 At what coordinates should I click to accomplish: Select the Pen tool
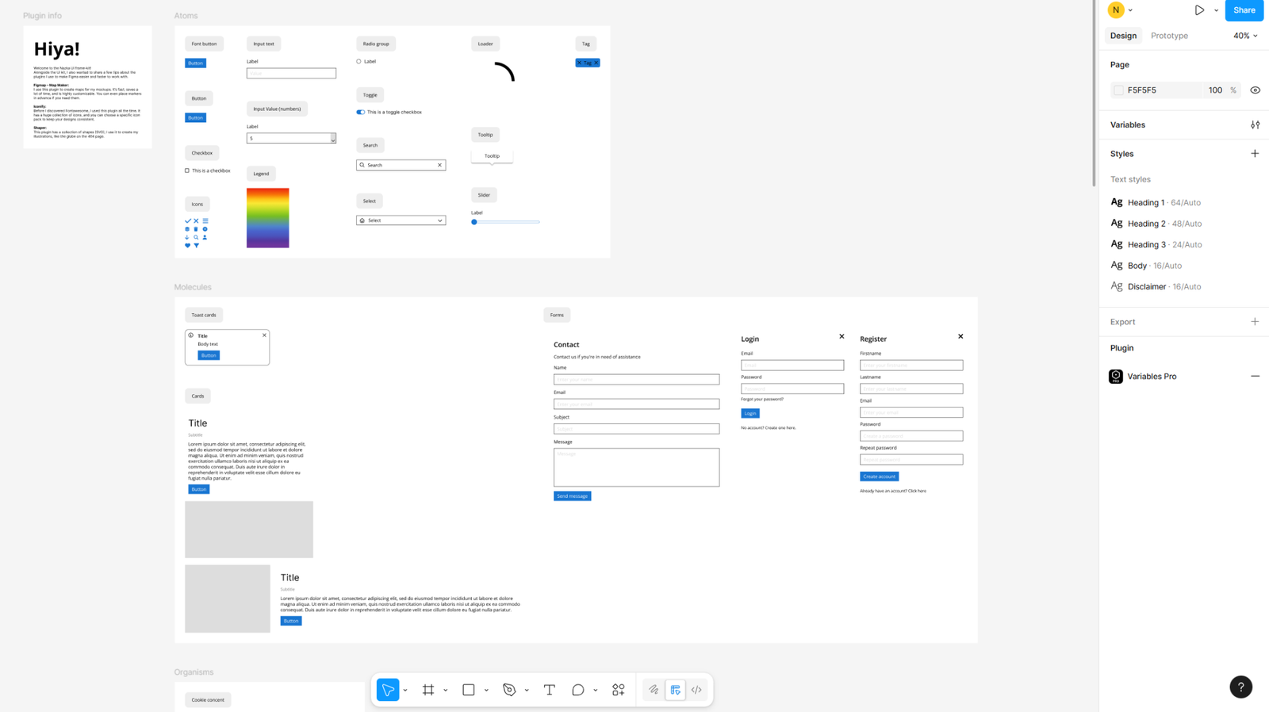(x=509, y=690)
